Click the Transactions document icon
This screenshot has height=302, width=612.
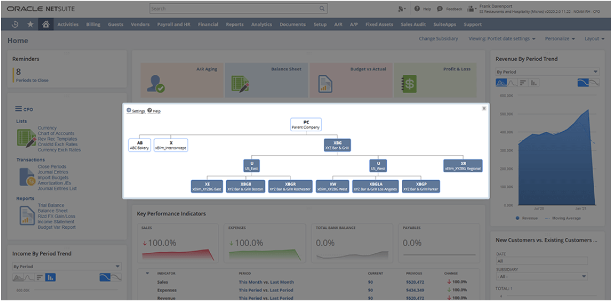(27, 177)
